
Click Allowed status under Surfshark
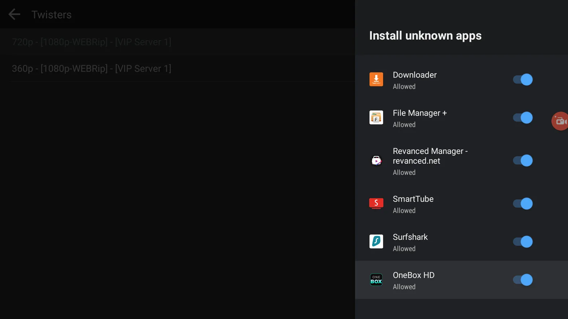(x=404, y=249)
